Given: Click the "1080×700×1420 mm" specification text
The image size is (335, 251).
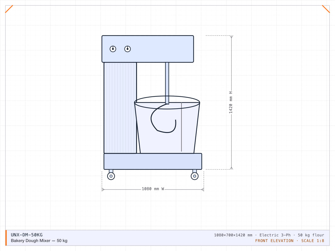Looking at the screenshot, I should click(233, 235).
